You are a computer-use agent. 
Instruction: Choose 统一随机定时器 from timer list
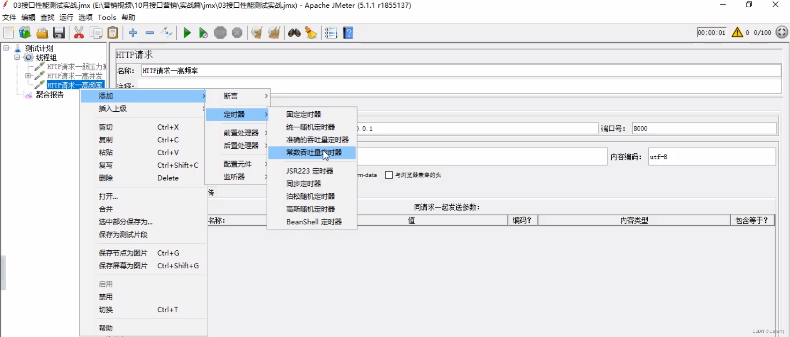[312, 127]
